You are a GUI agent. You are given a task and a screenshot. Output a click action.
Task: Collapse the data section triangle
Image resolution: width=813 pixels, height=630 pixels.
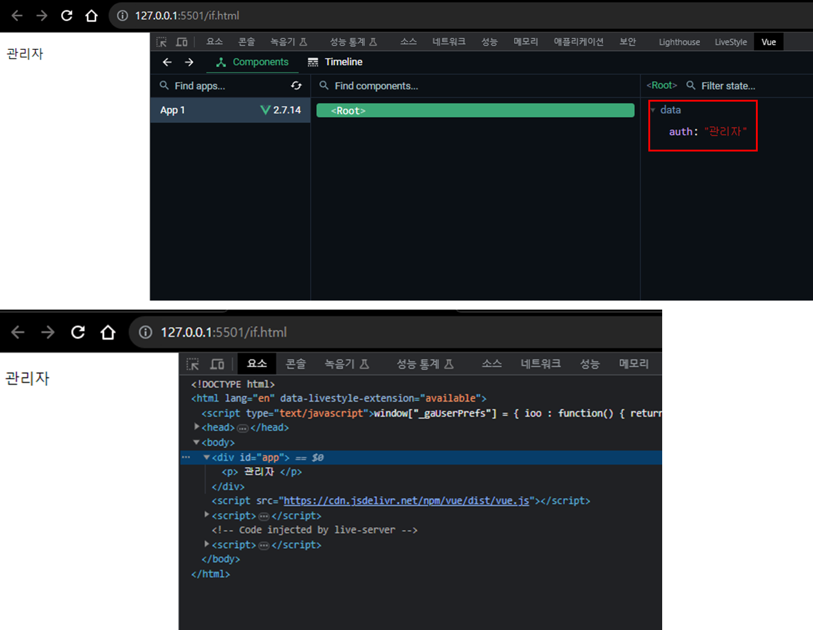point(653,110)
